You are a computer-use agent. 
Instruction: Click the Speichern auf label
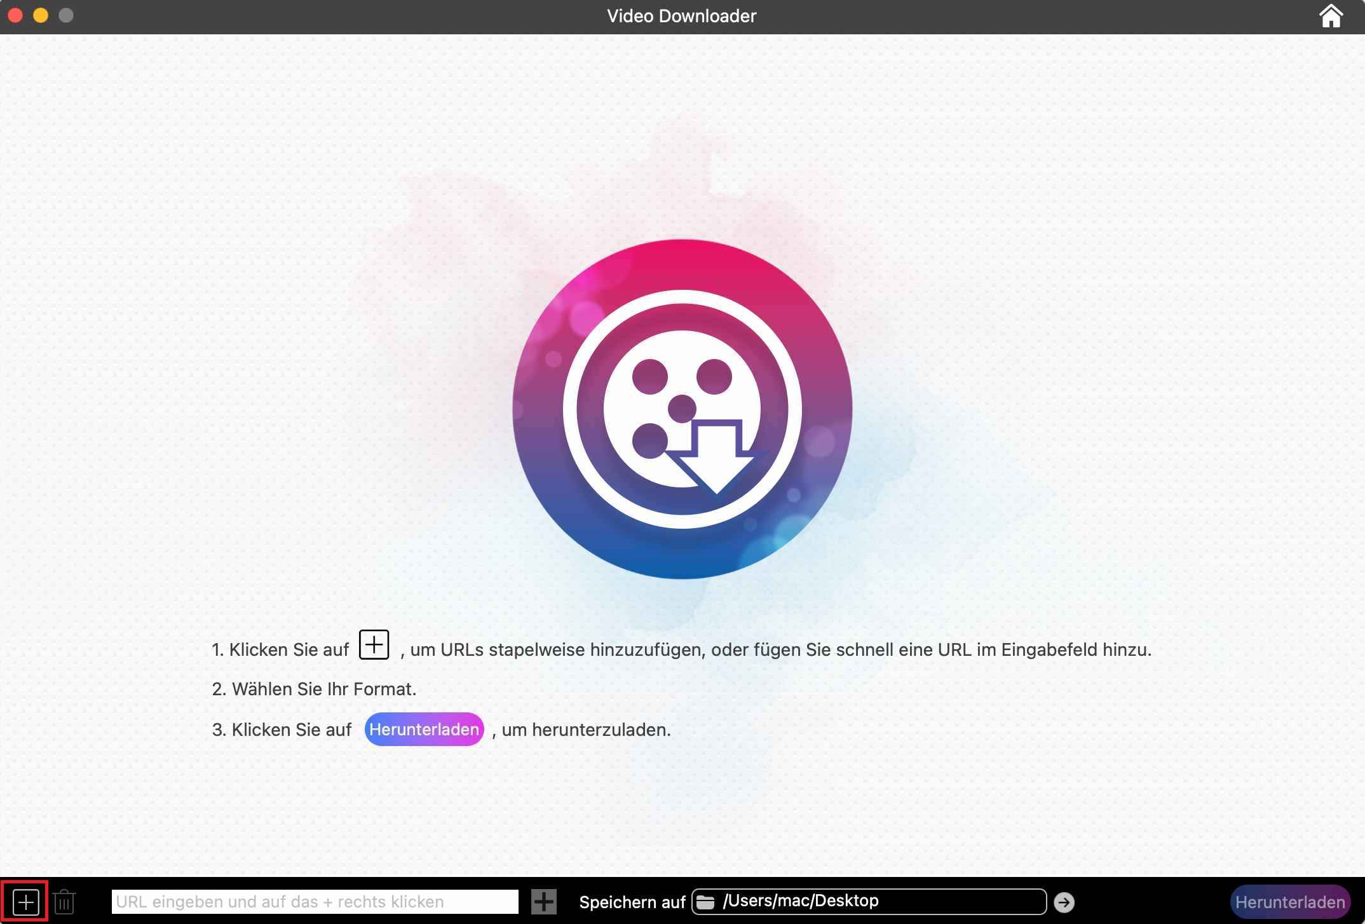coord(632,902)
